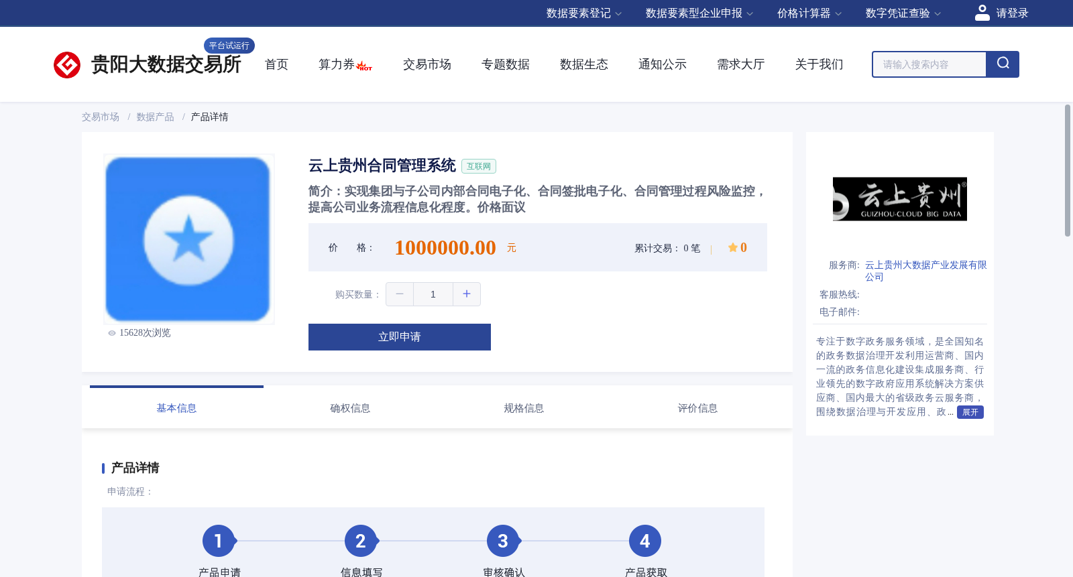Expand the 价格计算器 dropdown
Screen dimensions: 1073x577
click(809, 13)
